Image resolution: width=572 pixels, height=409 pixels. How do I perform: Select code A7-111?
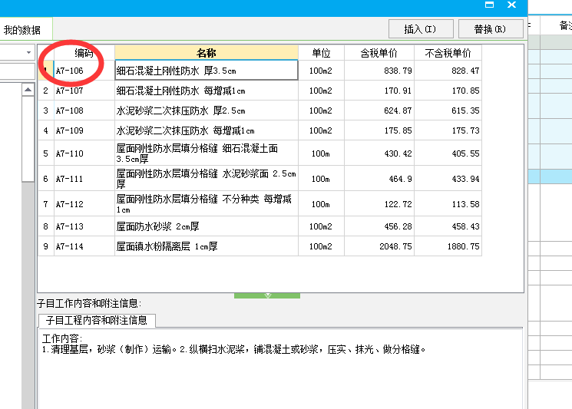coord(84,179)
